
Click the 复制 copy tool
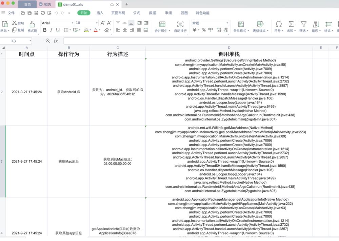click(18, 30)
